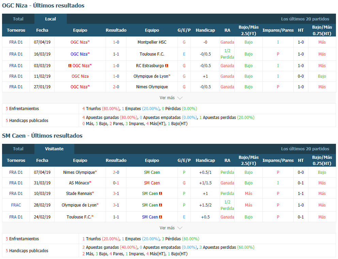This screenshot has height=259, width=338.
Task: Open Nimes Olympique link on 07/04/19 Caen row
Action: [80, 172]
